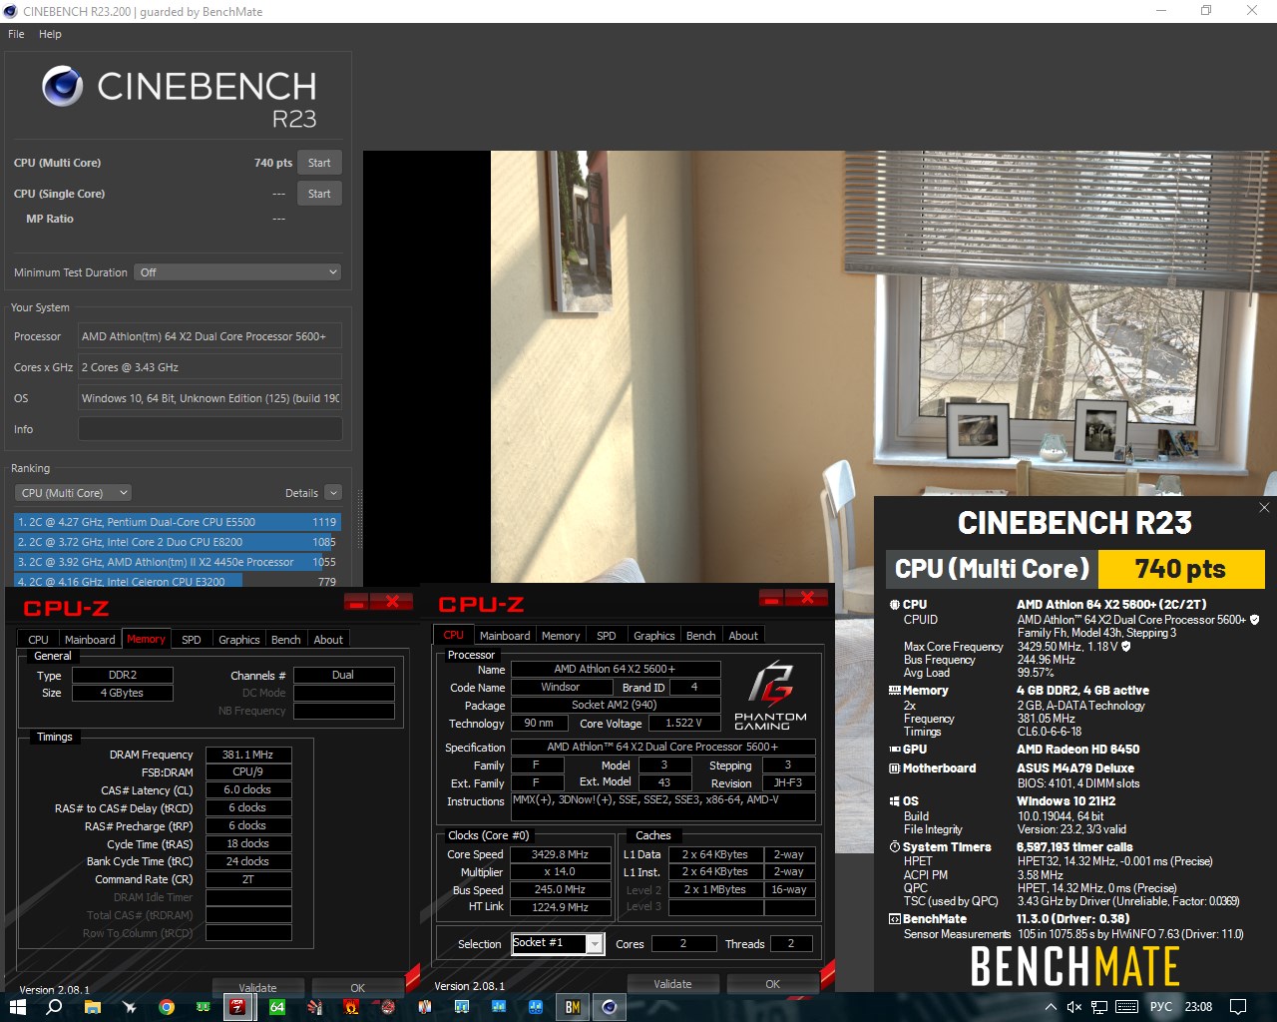This screenshot has height=1022, width=1277.
Task: Switch the РУС input language
Action: 1161,1007
